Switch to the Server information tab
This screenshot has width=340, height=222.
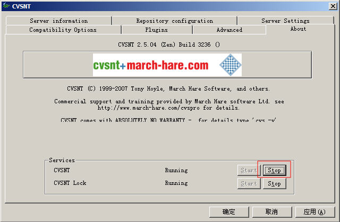click(x=58, y=21)
